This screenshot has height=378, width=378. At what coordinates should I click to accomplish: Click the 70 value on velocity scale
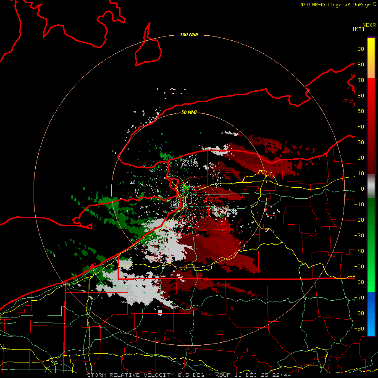pos(361,80)
